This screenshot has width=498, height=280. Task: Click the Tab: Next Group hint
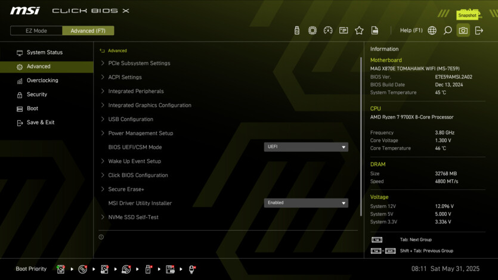point(416,239)
